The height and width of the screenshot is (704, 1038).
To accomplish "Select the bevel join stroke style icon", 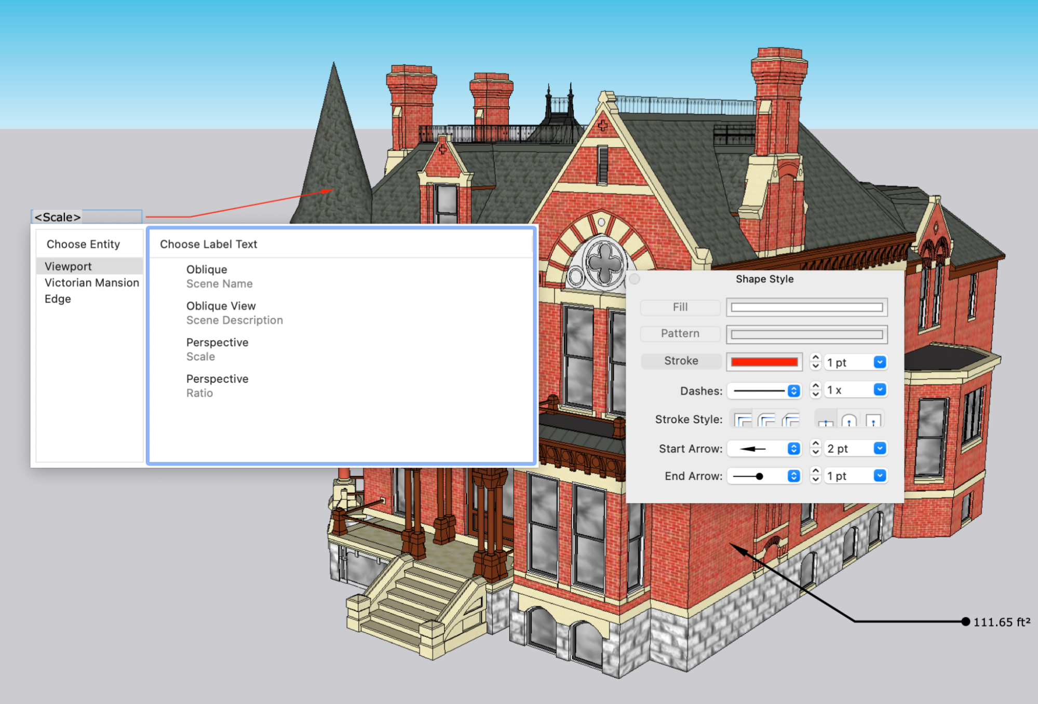I will (x=790, y=420).
